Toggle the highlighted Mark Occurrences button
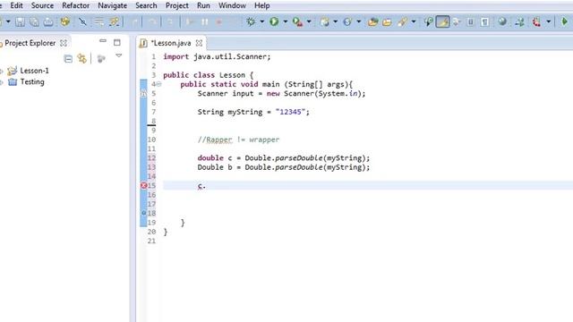The image size is (573, 322). tap(442, 21)
